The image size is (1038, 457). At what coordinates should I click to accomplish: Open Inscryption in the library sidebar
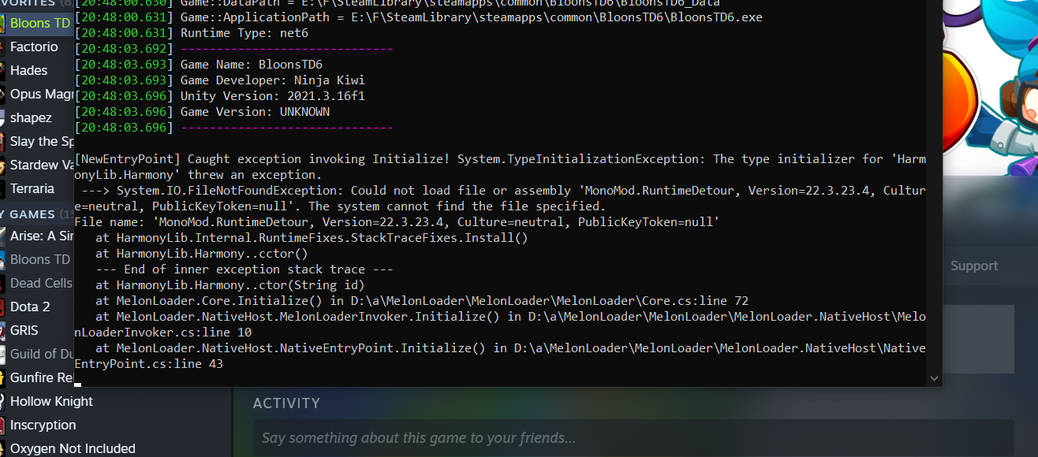(x=43, y=425)
